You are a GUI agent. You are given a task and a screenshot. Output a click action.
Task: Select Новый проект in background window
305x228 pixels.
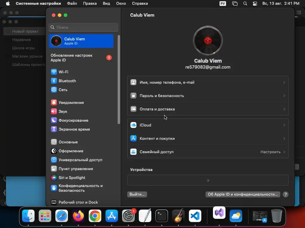[x=24, y=31]
